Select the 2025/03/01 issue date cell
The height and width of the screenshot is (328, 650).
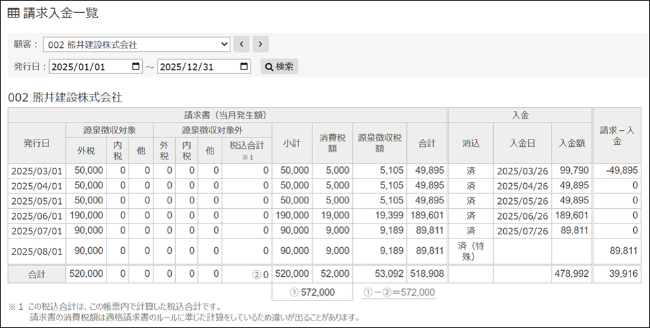pos(37,171)
